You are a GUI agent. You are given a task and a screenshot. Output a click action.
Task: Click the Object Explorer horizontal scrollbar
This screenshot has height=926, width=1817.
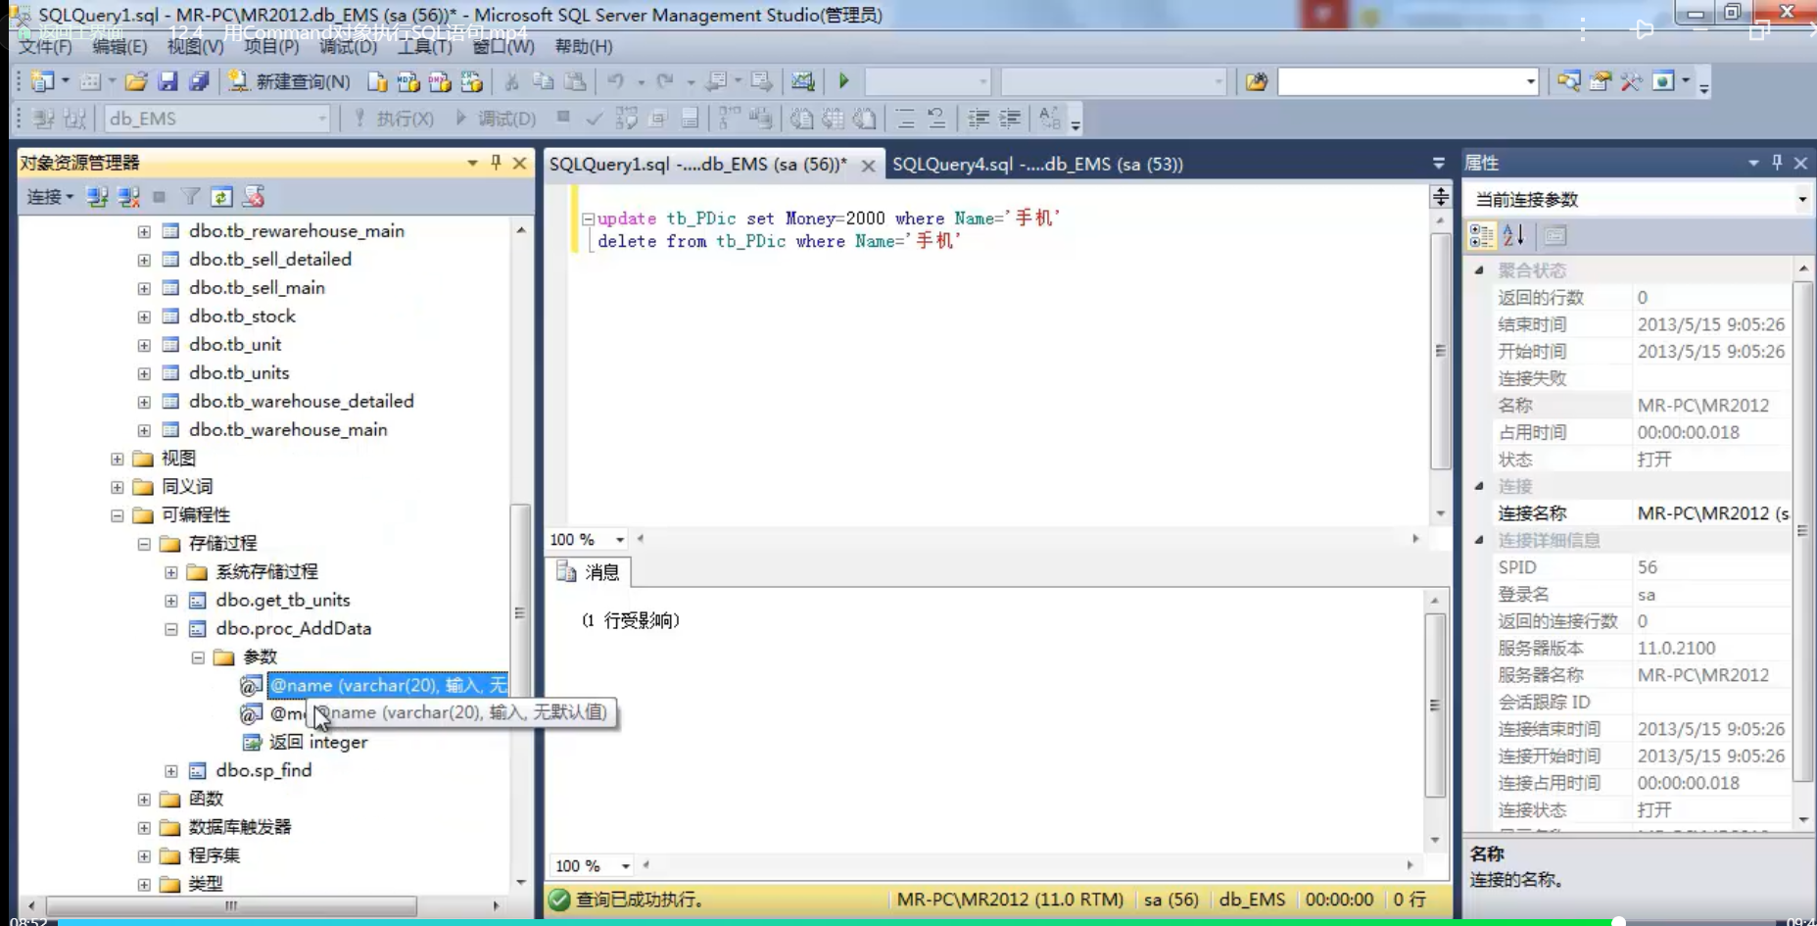point(232,905)
